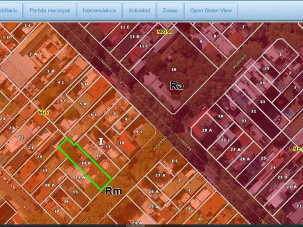This screenshot has height=227, width=303.
Task: Select parcel 11 D
Action: (x=134, y=37)
